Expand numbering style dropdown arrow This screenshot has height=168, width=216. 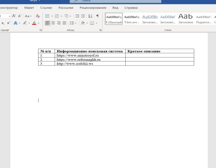61,16
